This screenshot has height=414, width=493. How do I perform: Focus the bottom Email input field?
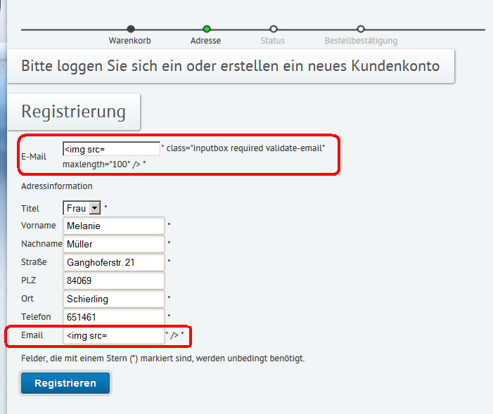(x=114, y=335)
